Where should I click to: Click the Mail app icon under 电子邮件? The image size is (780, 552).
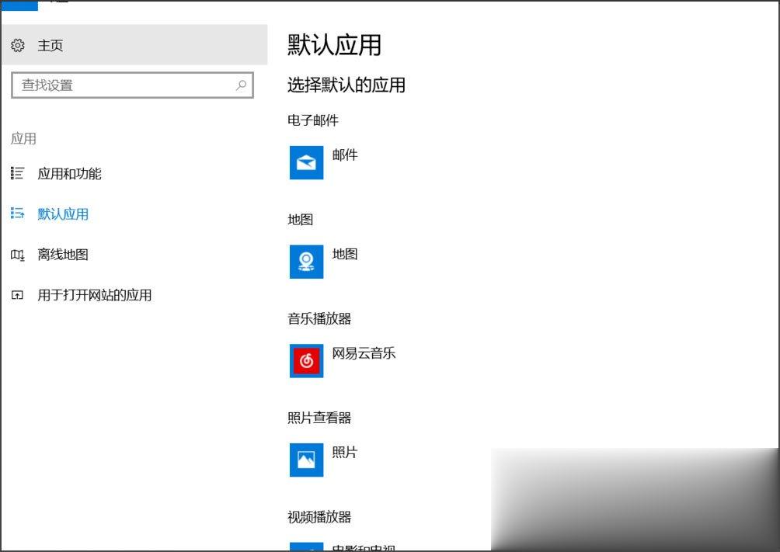(306, 163)
